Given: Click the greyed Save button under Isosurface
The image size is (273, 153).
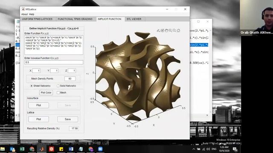Looking at the screenshot, I should tap(68, 105).
